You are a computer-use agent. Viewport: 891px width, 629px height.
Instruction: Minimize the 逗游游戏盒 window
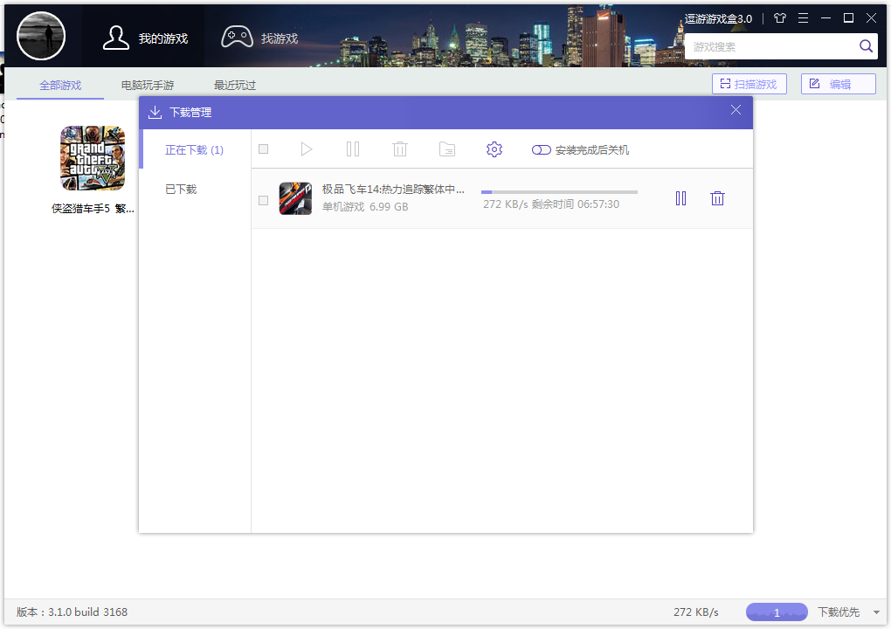(x=825, y=18)
